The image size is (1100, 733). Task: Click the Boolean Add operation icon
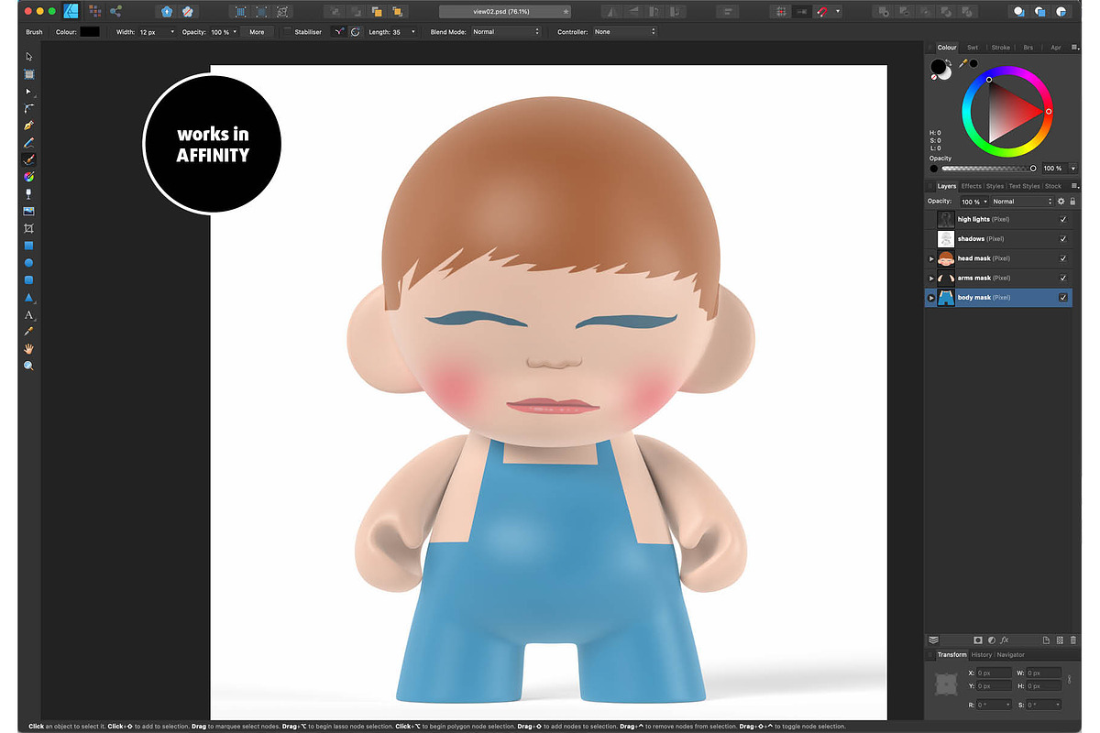(x=884, y=12)
